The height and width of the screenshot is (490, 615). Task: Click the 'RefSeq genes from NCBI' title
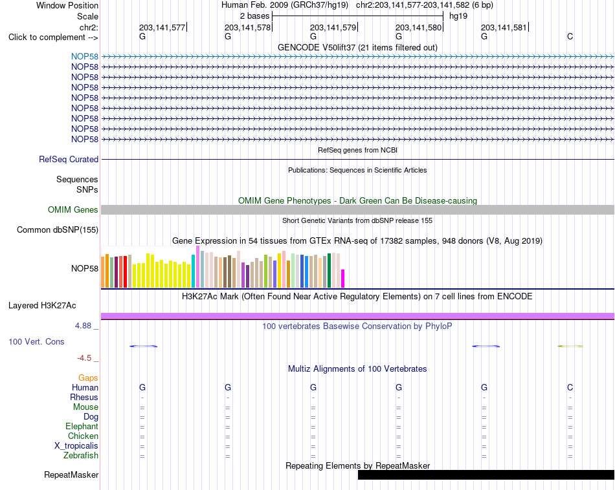tap(357, 150)
